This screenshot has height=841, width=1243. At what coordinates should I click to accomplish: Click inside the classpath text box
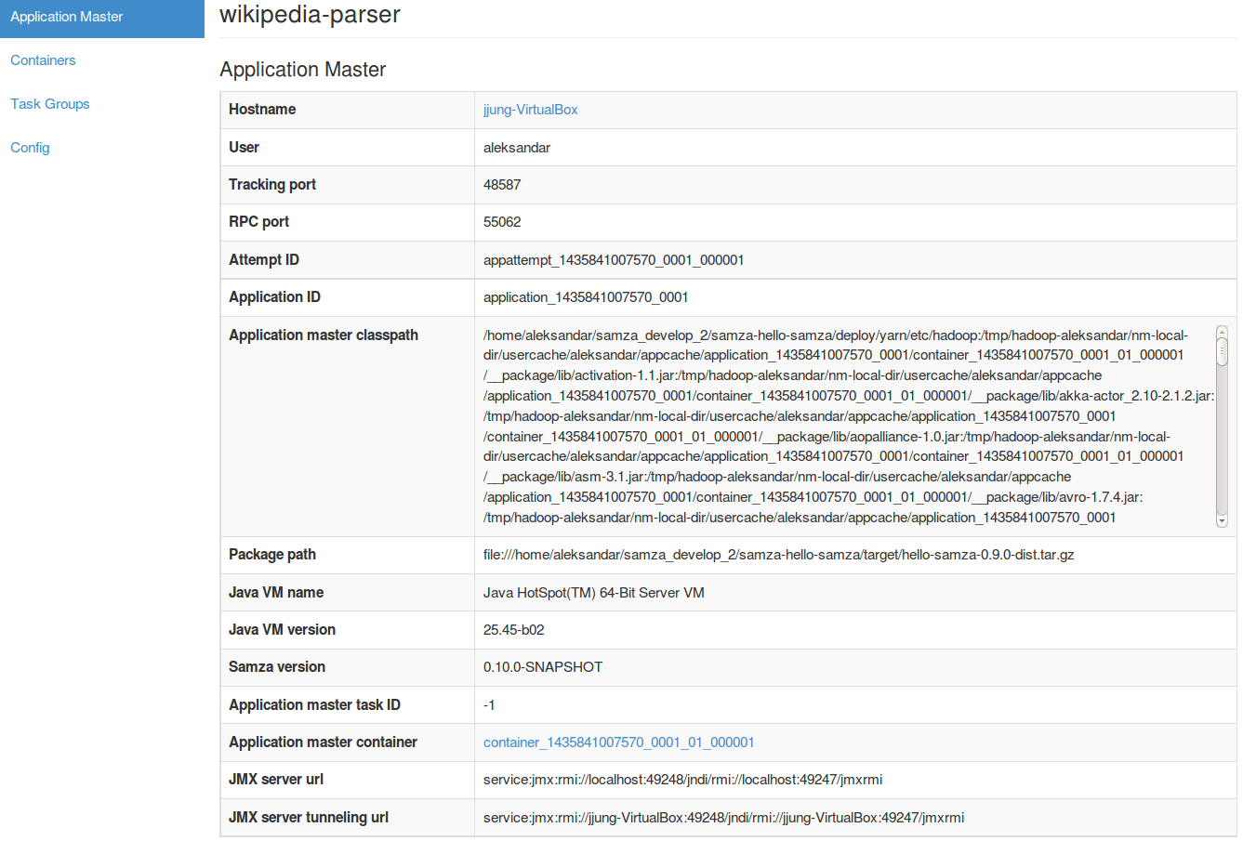848,427
